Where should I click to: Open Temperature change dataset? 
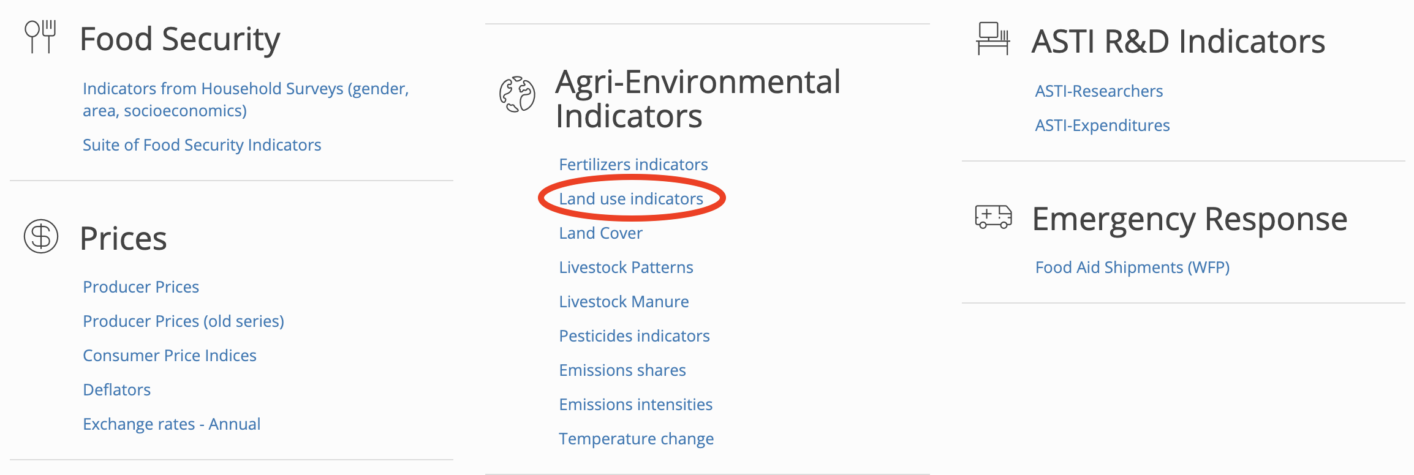637,439
